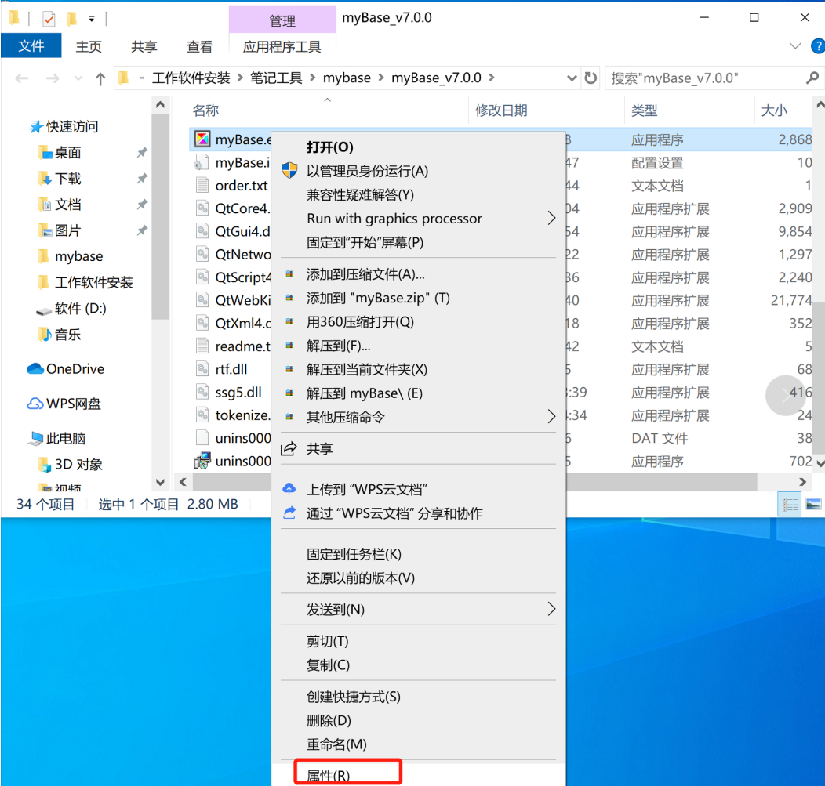Open the quick access toolbar customize dropdown
This screenshot has width=825, height=786.
(92, 20)
